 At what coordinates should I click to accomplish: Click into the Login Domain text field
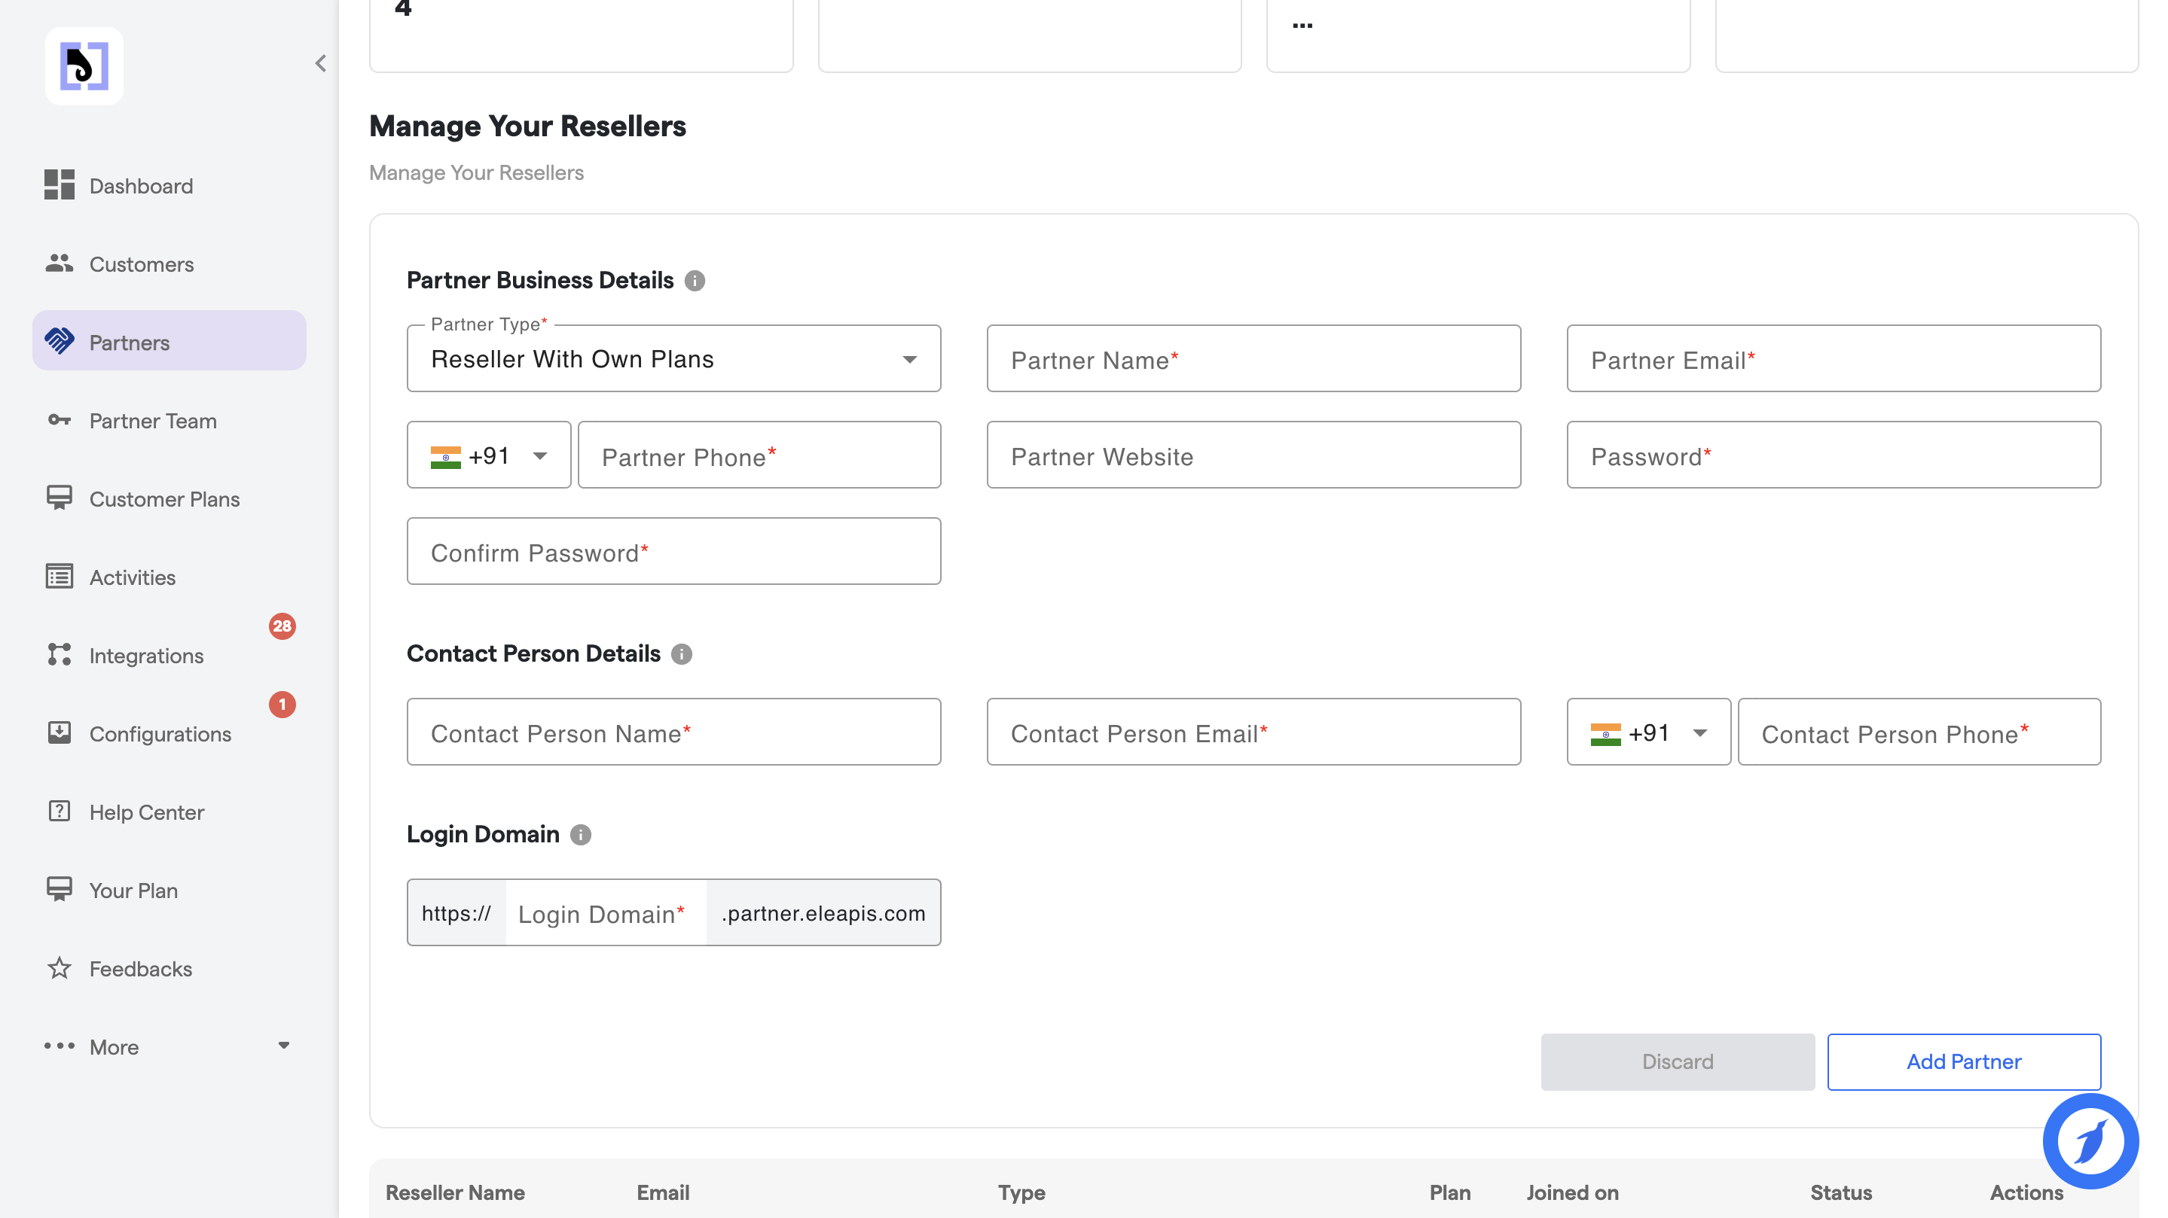coord(604,914)
